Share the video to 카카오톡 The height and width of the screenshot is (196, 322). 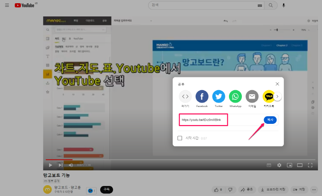[269, 99]
